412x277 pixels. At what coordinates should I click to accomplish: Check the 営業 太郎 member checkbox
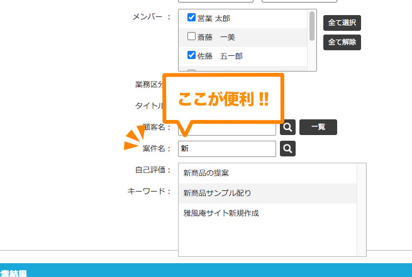click(x=191, y=18)
